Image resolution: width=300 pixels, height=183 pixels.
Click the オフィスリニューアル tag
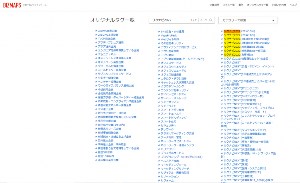[x=173, y=71]
